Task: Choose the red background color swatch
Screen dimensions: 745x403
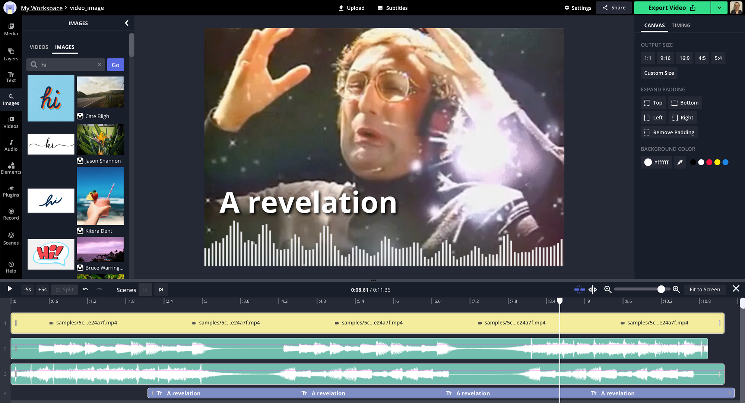Action: [709, 162]
